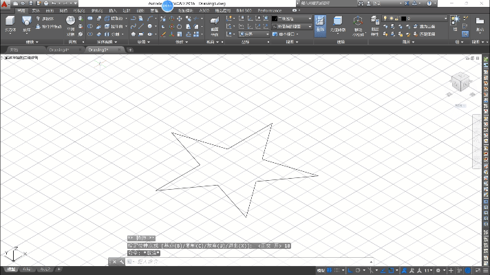Image resolution: width=490 pixels, height=275 pixels.
Task: Expand the Layers panel title
Action: tap(408, 42)
